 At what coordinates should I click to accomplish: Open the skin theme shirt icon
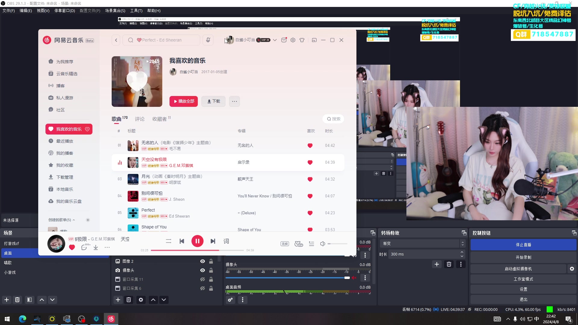click(x=302, y=40)
